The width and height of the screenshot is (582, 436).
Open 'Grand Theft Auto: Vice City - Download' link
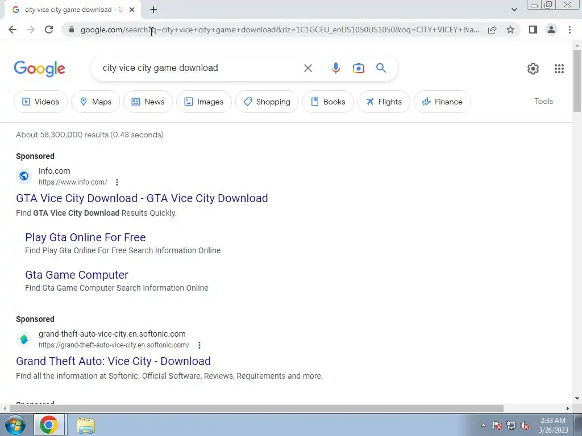pos(113,361)
